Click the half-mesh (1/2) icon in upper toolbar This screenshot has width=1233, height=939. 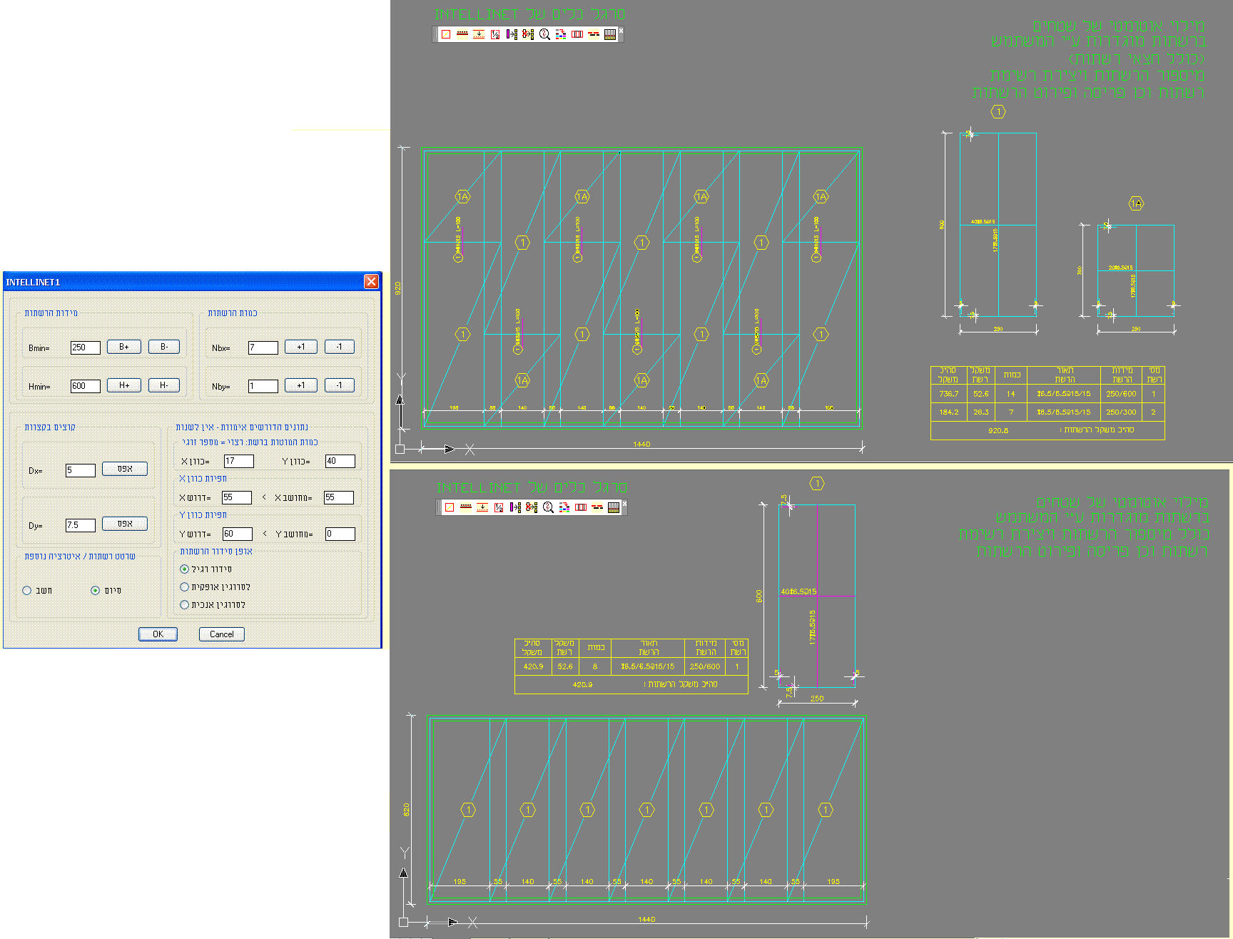click(495, 34)
